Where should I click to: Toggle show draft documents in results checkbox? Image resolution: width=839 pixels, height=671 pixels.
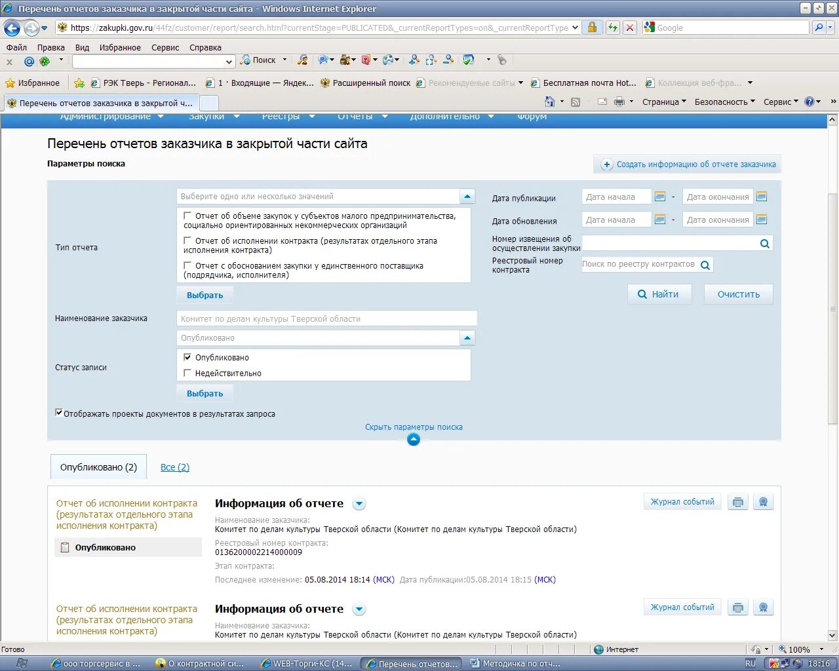pos(59,413)
